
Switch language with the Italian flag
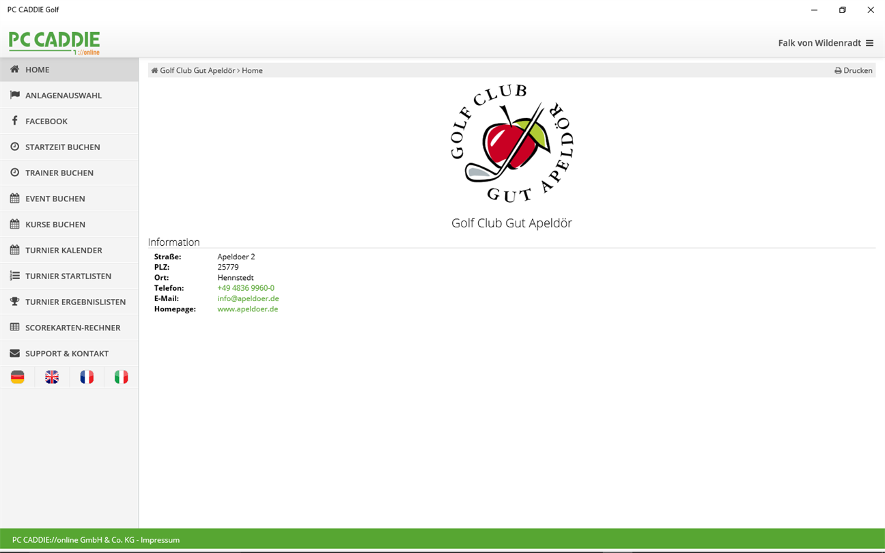(121, 377)
